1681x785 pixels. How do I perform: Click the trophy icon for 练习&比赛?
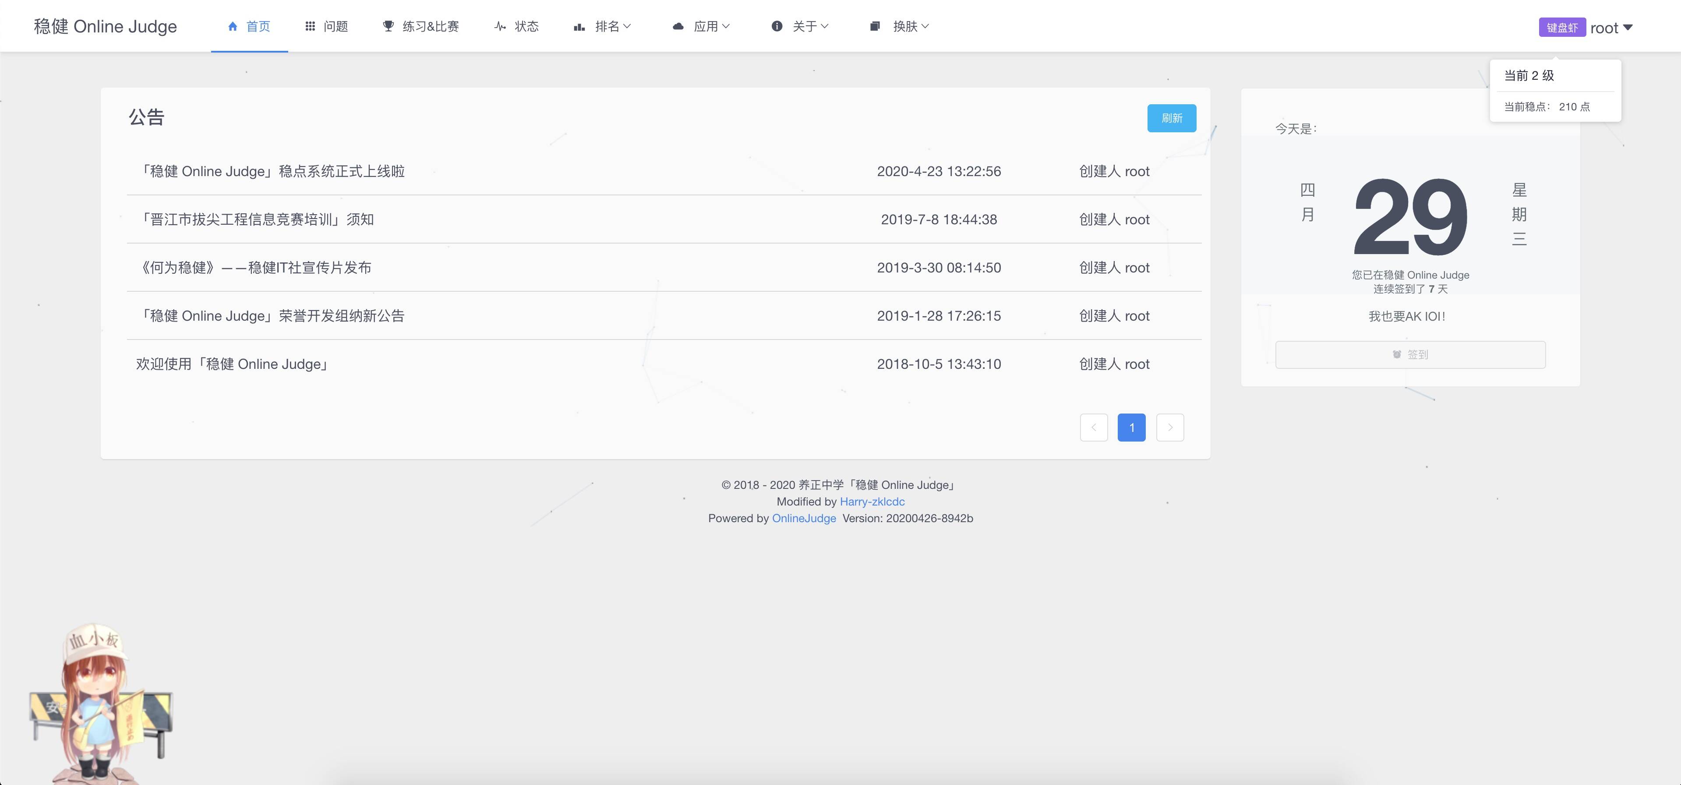(388, 26)
